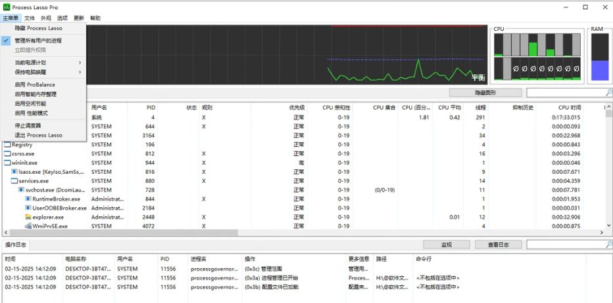Click the CPU cores utilization meter panel
Image resolution: width=613 pixels, height=303 pixels.
537,56
